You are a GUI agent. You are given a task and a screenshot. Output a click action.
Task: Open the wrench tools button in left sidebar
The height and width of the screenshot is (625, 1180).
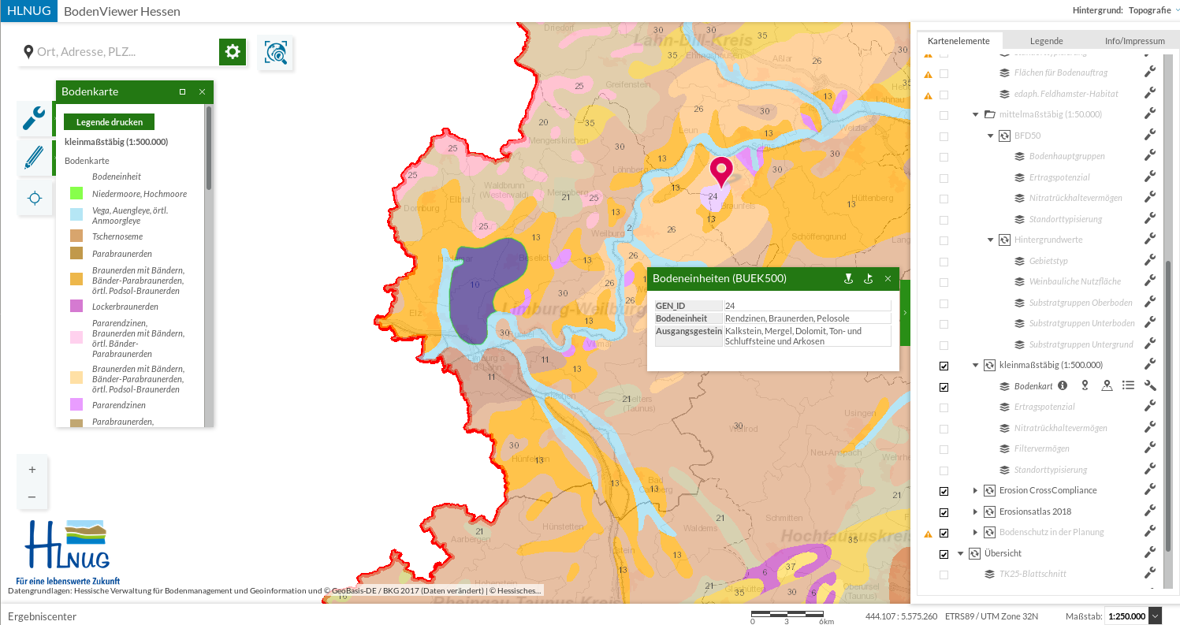[x=34, y=118]
